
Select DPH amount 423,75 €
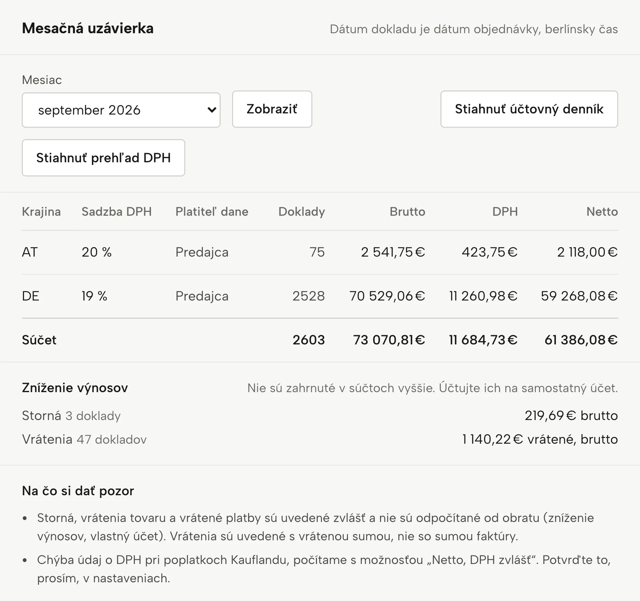490,252
